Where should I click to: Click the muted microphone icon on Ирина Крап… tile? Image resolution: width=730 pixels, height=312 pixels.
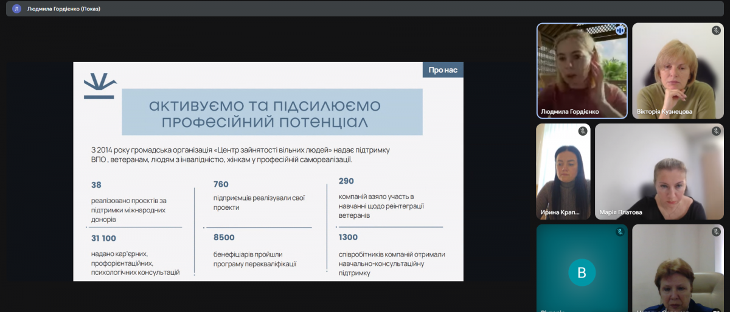tap(583, 131)
